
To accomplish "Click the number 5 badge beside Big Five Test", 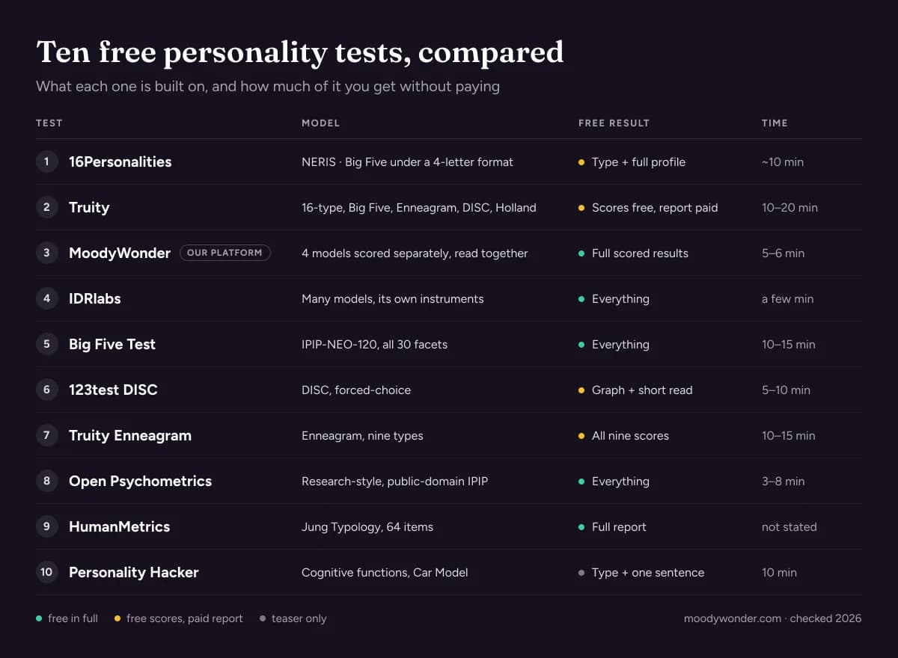I will tap(46, 344).
